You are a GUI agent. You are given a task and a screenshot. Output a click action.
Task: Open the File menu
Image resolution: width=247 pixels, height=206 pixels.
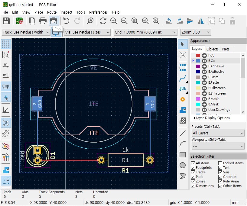click(x=5, y=12)
